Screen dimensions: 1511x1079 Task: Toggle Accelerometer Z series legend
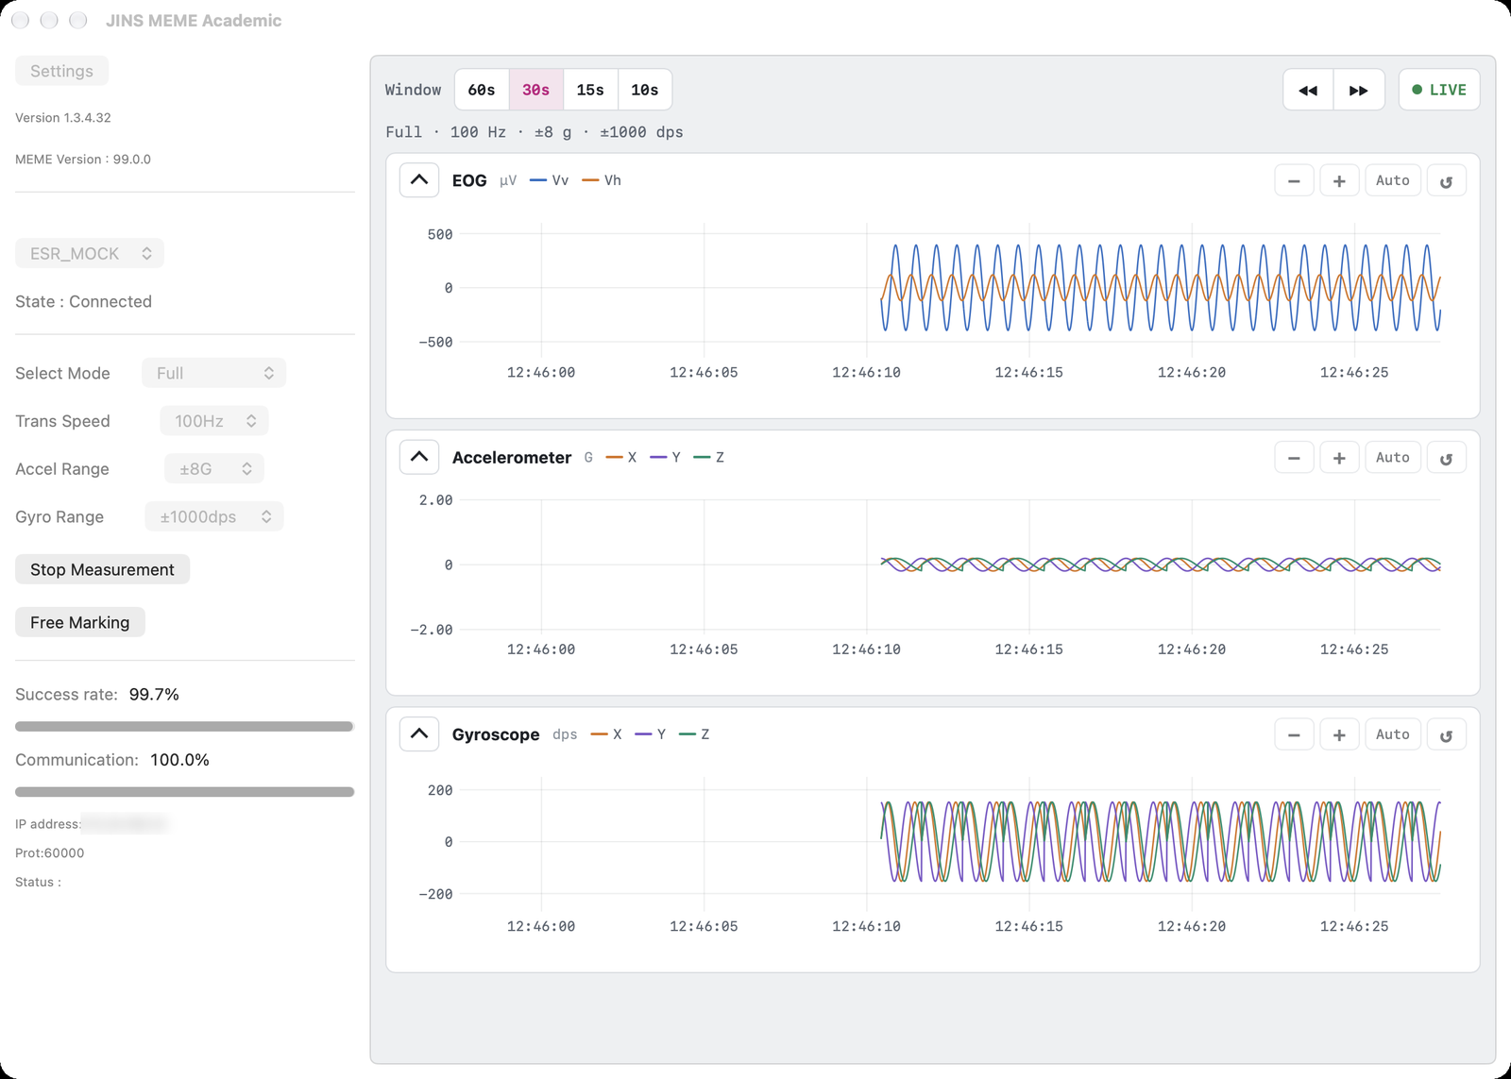coord(709,457)
